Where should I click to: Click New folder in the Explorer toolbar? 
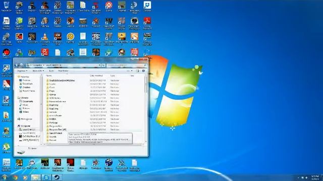tap(63, 71)
